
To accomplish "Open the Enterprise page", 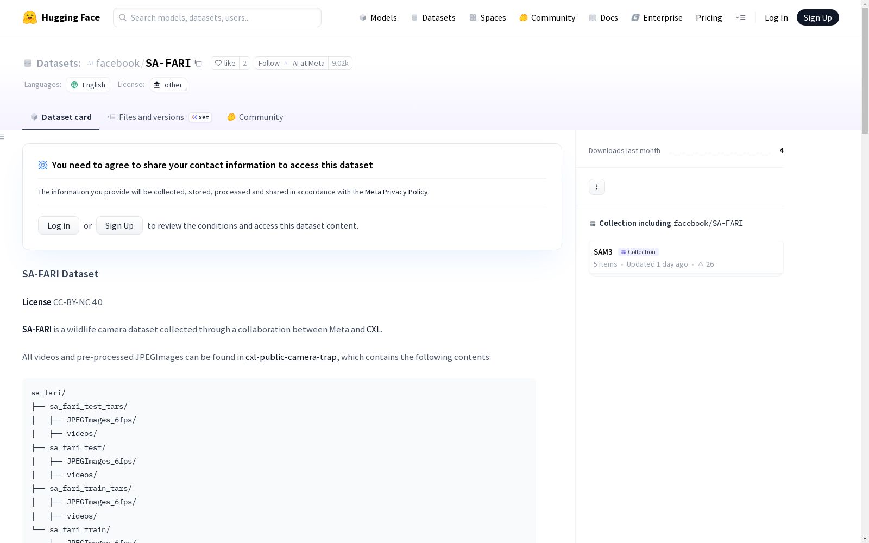I will (x=657, y=17).
